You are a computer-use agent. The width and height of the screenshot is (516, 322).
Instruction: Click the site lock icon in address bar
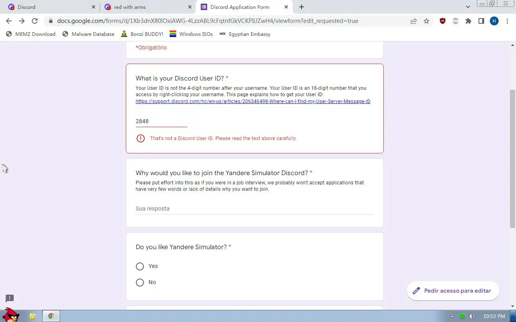click(x=50, y=21)
